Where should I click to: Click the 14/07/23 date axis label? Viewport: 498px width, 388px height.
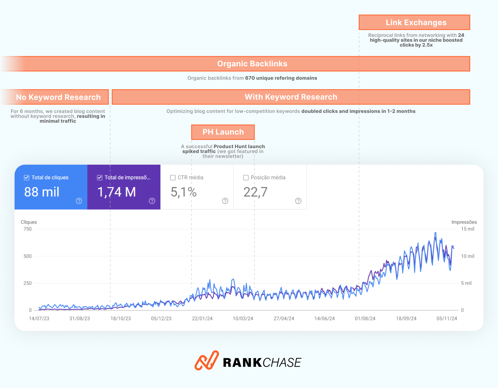[x=39, y=319]
